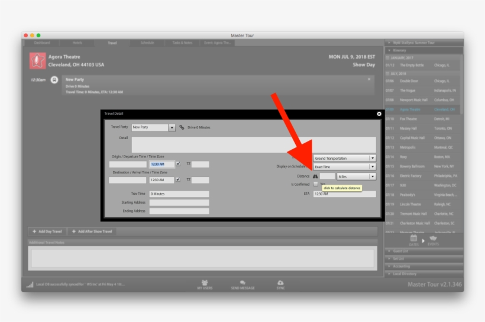Click the departure time 12:30 AM field
Screen dimensions: 485x322
tap(161, 164)
